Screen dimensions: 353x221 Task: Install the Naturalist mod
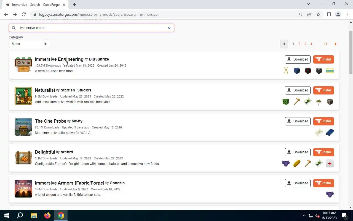tap(323, 90)
